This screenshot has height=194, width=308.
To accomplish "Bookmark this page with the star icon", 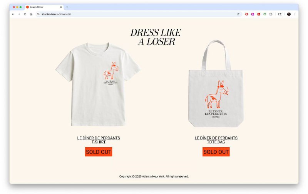I will pos(238,14).
